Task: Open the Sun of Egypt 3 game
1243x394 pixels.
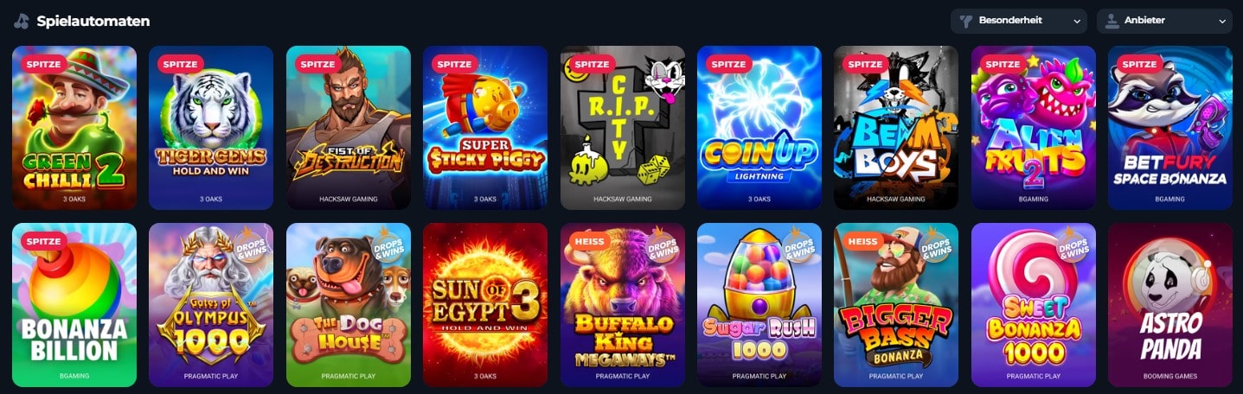Action: (x=485, y=305)
